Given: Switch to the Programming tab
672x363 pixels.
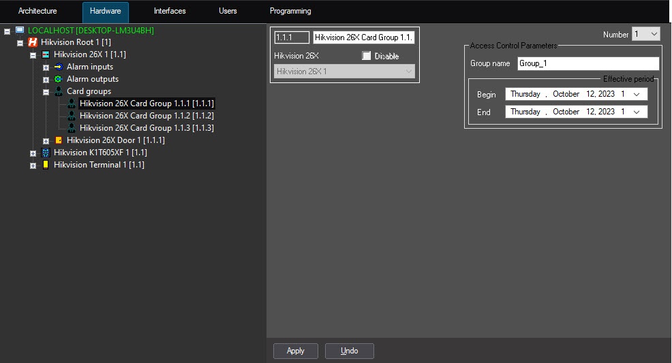Looking at the screenshot, I should pos(290,11).
